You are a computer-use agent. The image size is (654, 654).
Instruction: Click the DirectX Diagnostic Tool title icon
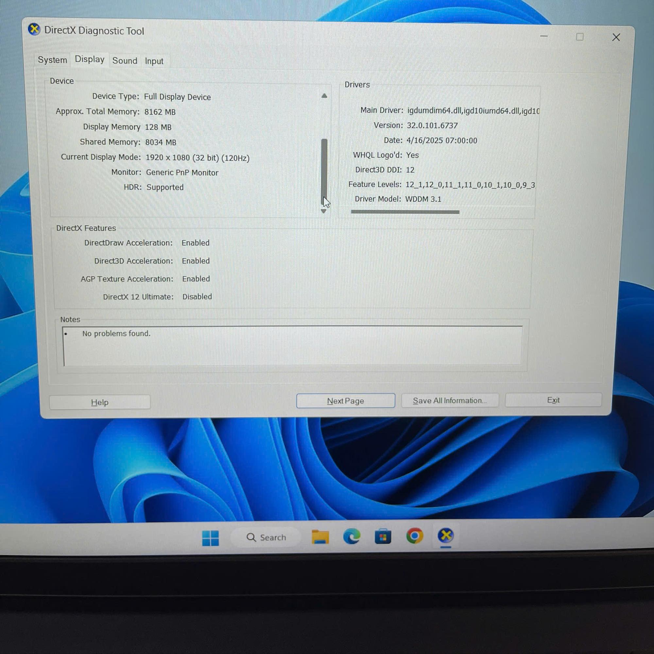click(x=34, y=29)
